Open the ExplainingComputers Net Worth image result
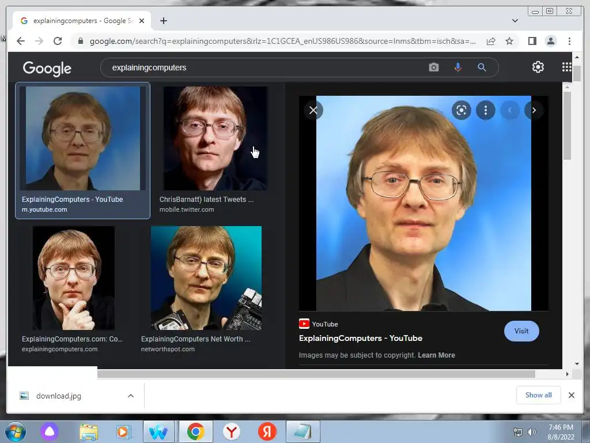The width and height of the screenshot is (590, 443). click(206, 278)
